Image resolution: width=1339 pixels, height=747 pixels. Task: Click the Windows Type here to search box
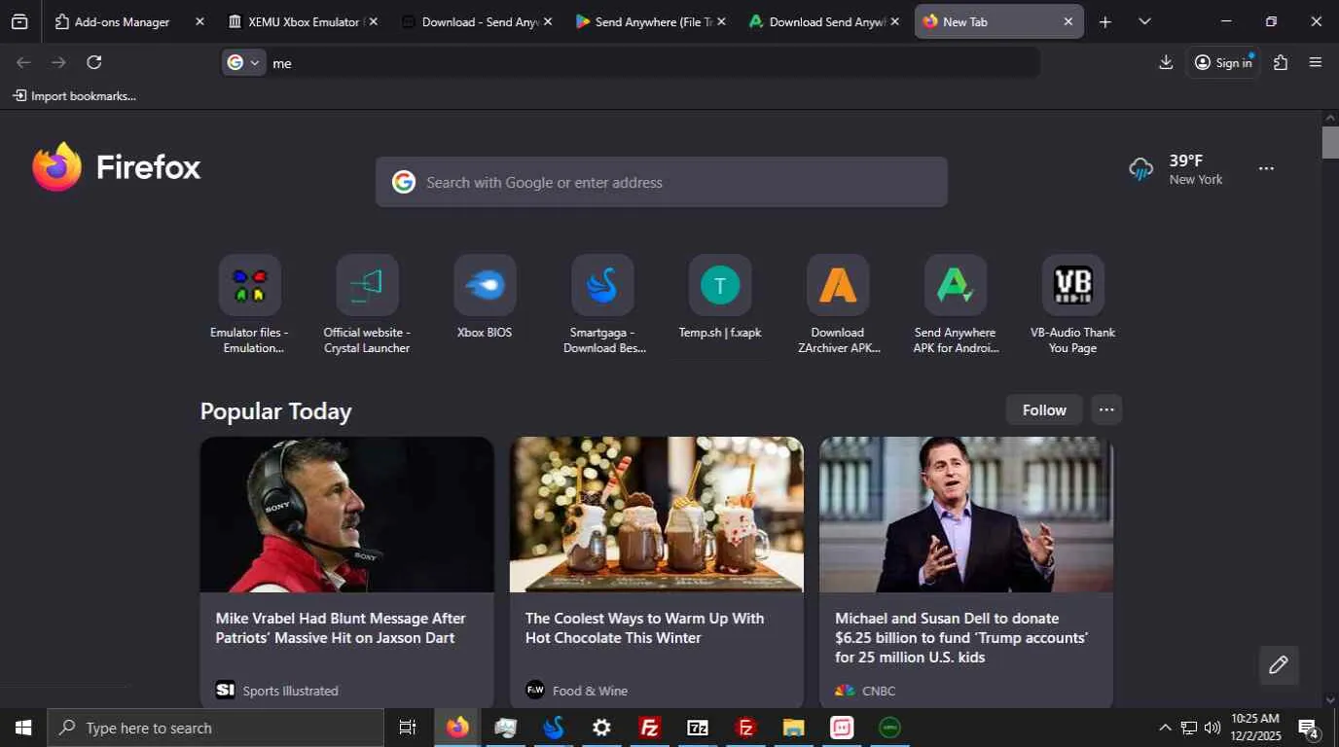tap(216, 728)
